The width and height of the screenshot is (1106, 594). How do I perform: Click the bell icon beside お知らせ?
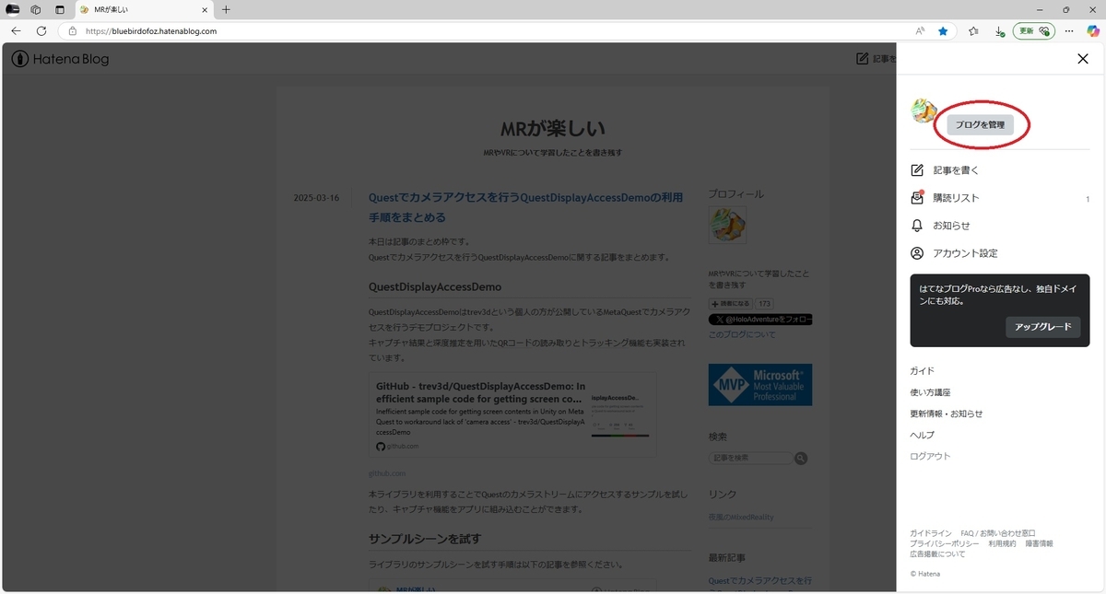pyautogui.click(x=917, y=226)
